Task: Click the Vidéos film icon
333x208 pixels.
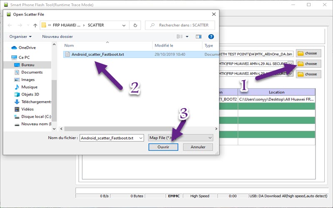Action: [x=17, y=109]
